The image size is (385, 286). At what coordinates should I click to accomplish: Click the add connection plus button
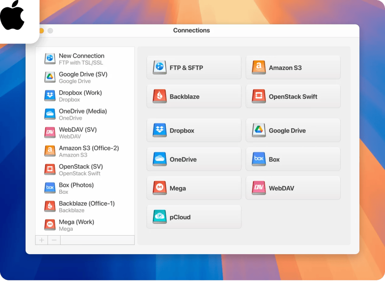click(x=41, y=240)
